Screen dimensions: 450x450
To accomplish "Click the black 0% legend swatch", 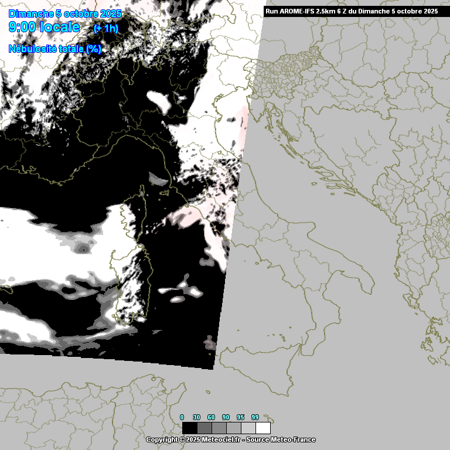I will pyautogui.click(x=189, y=428).
